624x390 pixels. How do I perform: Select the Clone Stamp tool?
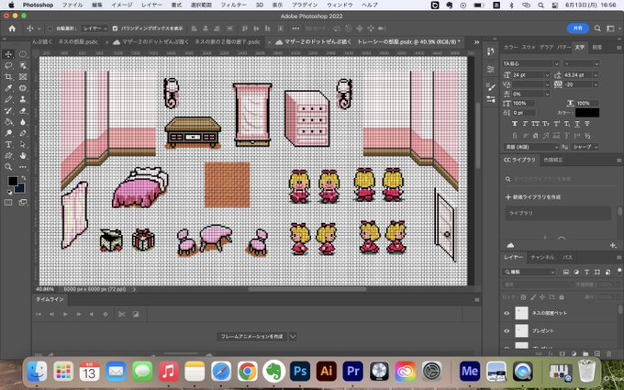[23, 99]
